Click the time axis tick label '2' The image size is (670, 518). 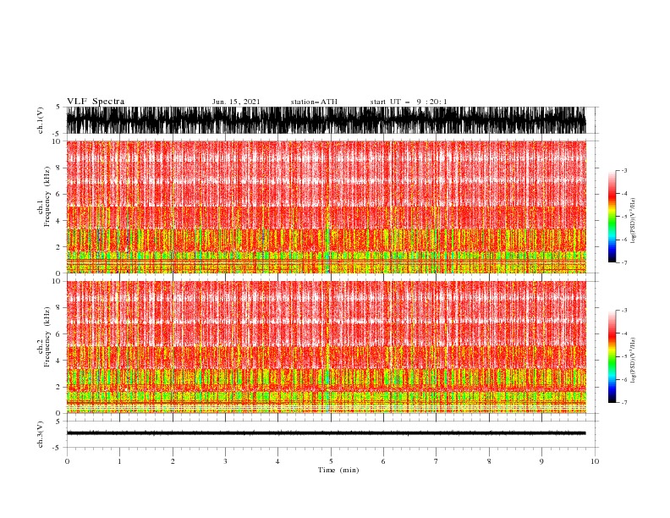click(173, 461)
